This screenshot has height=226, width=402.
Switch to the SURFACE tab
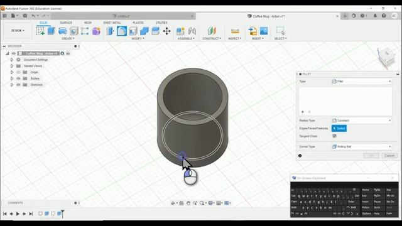pyautogui.click(x=66, y=23)
